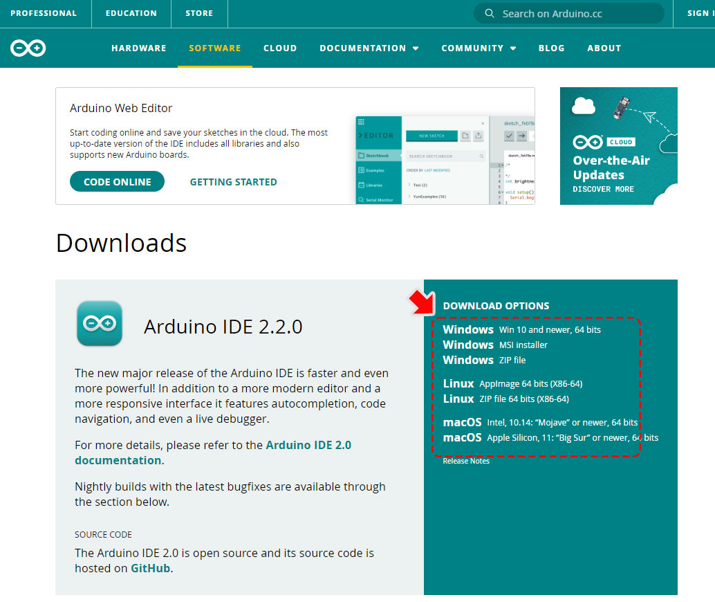Image resolution: width=715 pixels, height=602 pixels.
Task: Download macOS Apple Silicon Big Sur build
Action: [x=551, y=438]
